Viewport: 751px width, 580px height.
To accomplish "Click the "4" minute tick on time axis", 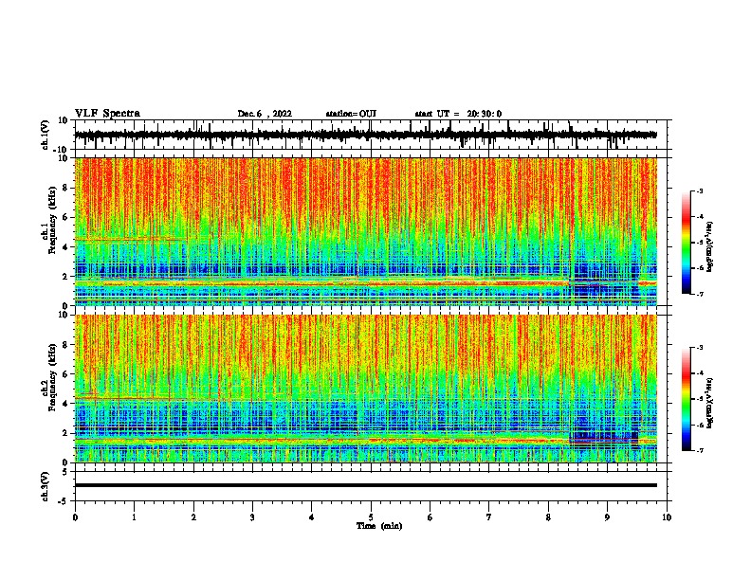I will click(x=312, y=517).
